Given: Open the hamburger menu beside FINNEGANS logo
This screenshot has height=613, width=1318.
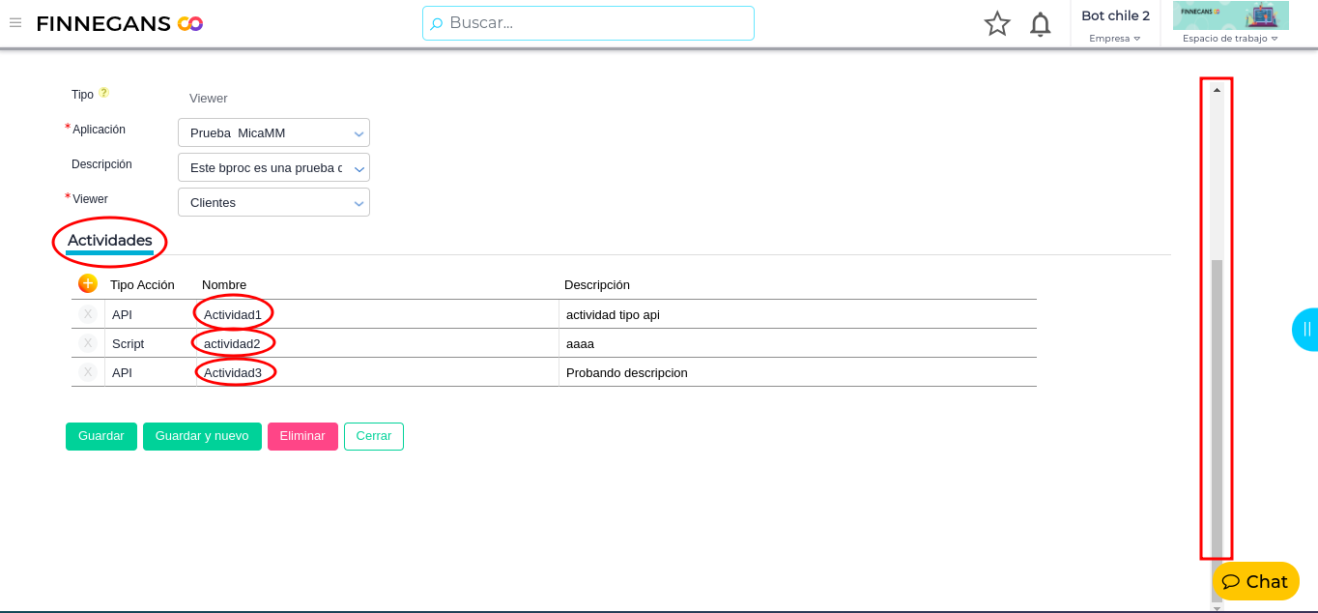Looking at the screenshot, I should pos(15,23).
